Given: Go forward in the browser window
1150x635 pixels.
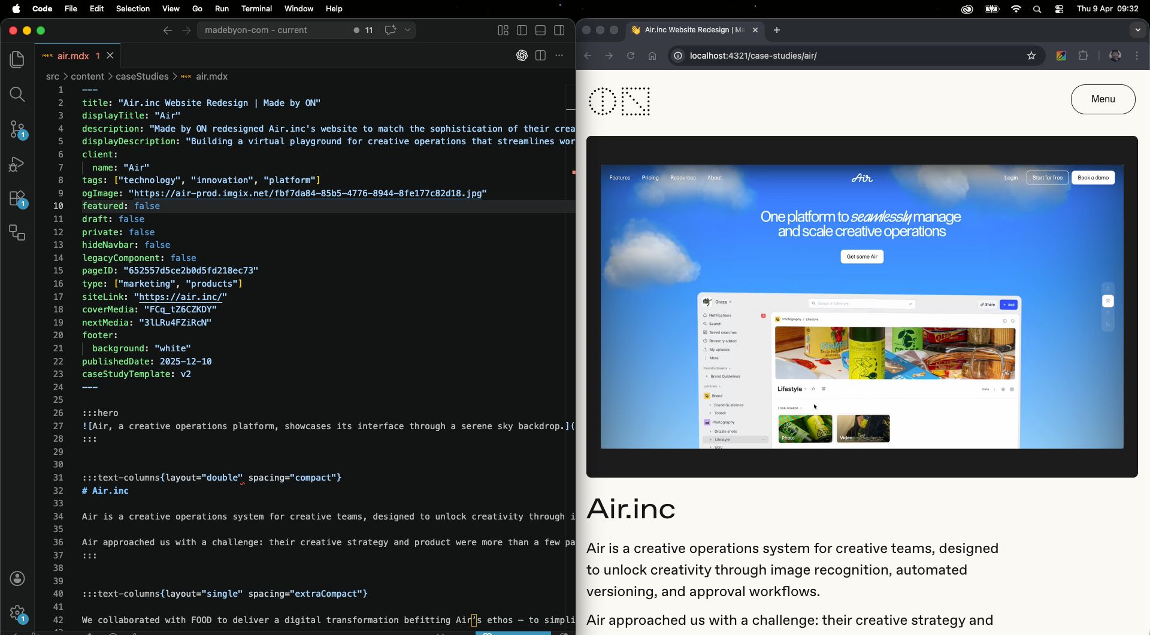Looking at the screenshot, I should point(609,56).
